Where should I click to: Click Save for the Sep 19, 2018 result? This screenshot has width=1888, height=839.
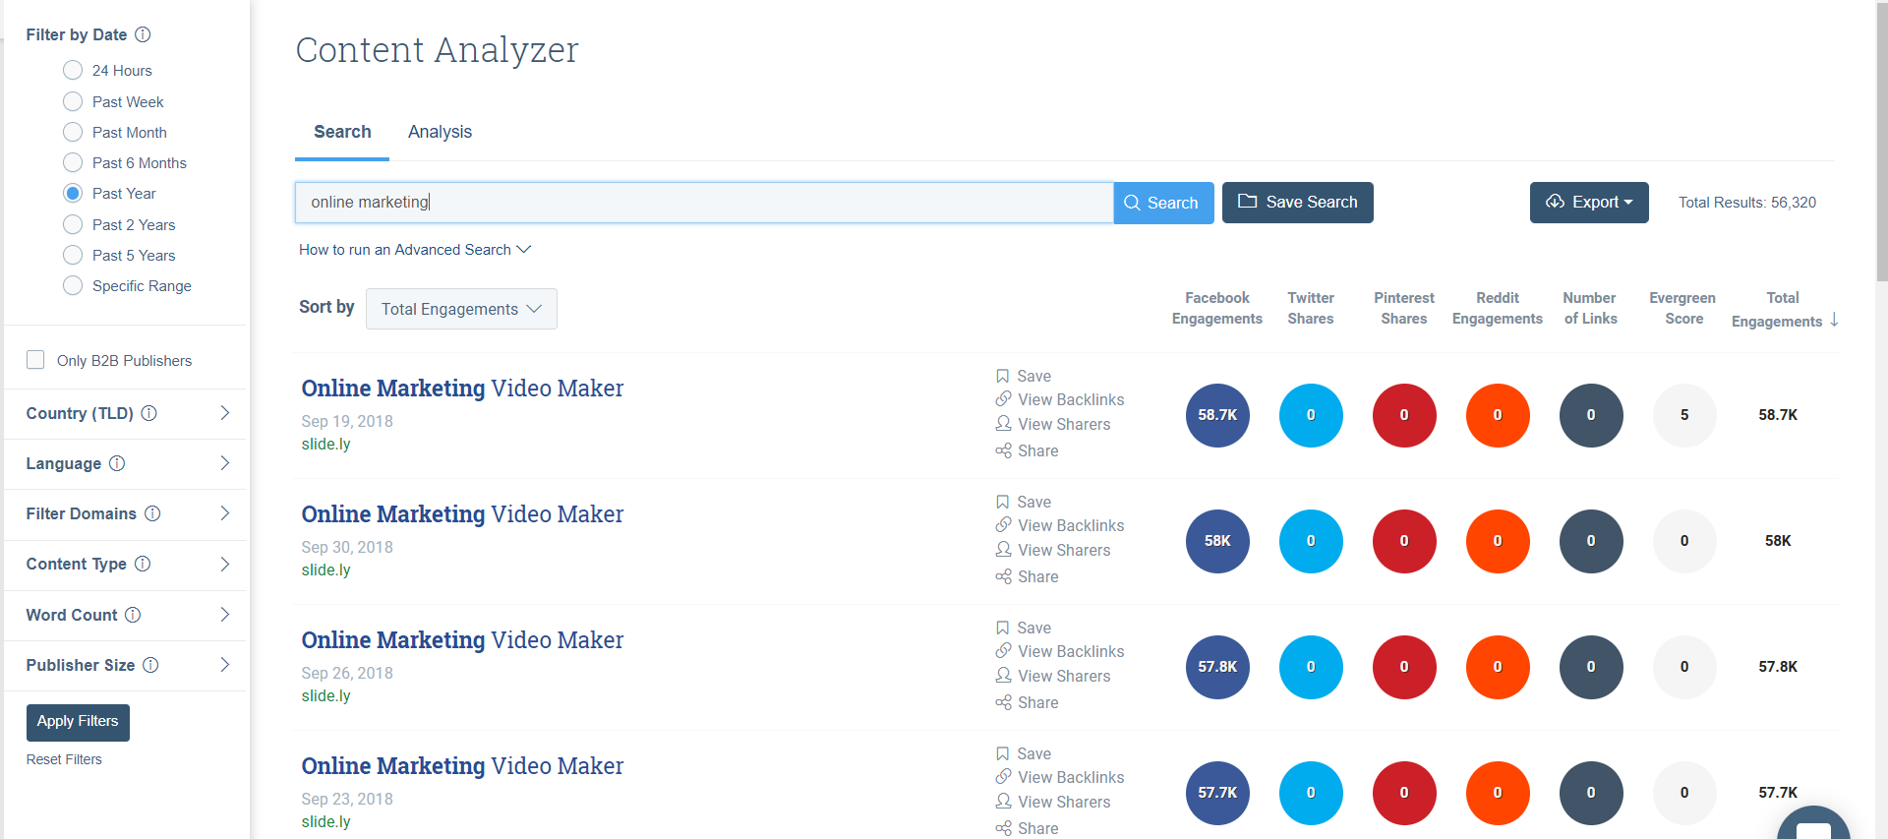point(1024,376)
